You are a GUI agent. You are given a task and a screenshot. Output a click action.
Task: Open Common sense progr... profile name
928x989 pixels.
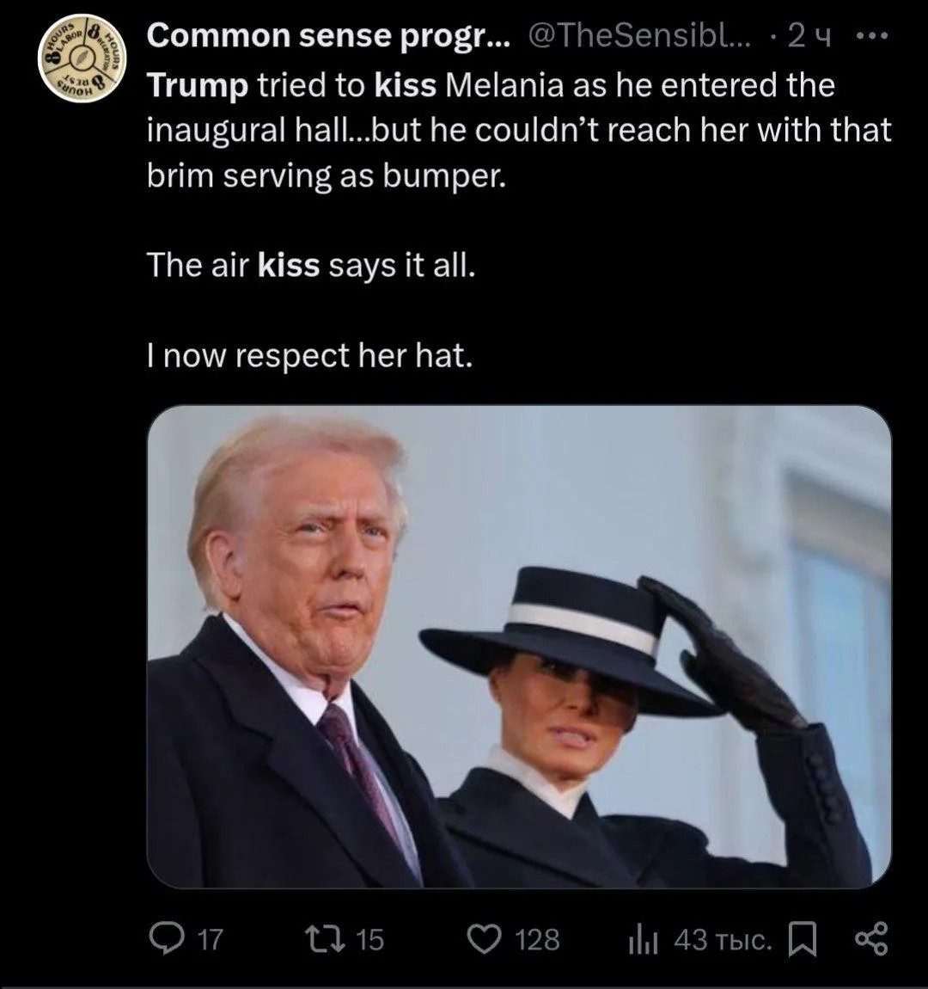[329, 37]
